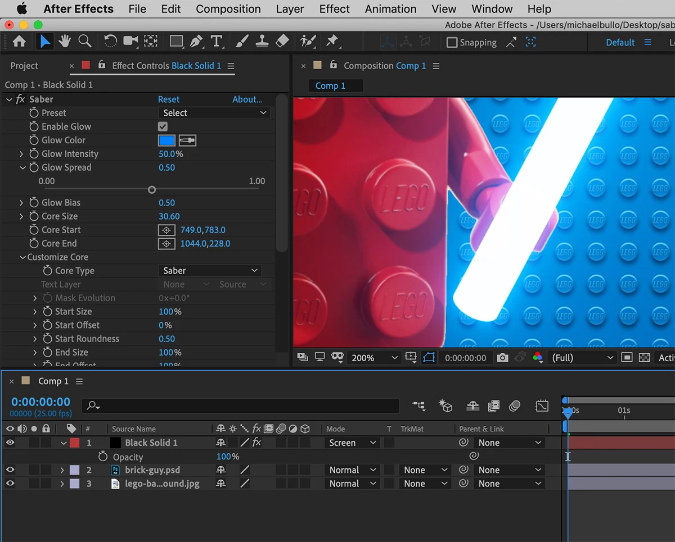Select the Puppet Pin tool
Image resolution: width=675 pixels, height=542 pixels.
coord(332,41)
